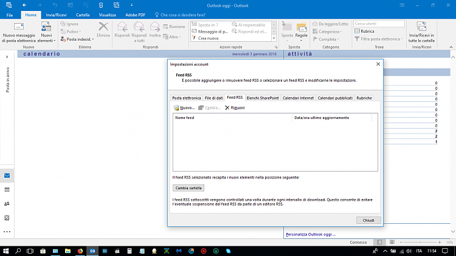Viewport: 456px width, 256px height.
Task: Select Messaggio di p... quick action
Action: [210, 32]
